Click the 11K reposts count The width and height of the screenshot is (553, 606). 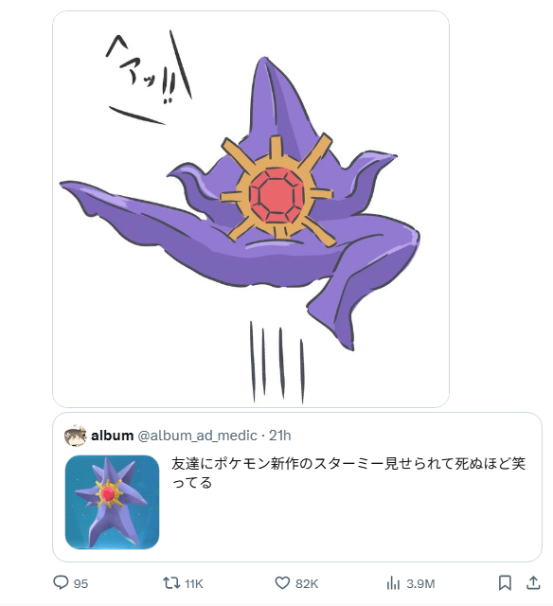coord(193,583)
